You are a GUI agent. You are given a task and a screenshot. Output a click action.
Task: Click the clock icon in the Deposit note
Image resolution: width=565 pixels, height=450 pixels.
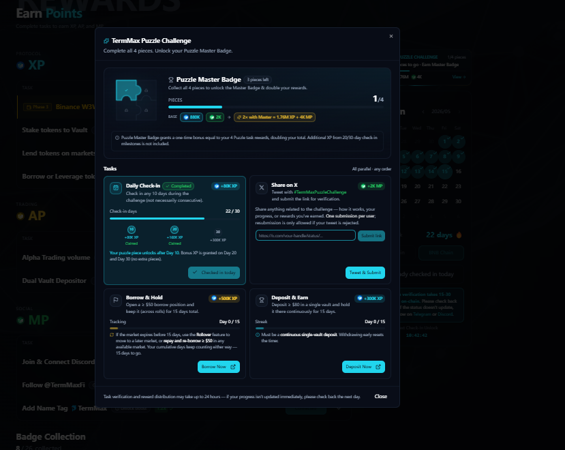(258, 335)
